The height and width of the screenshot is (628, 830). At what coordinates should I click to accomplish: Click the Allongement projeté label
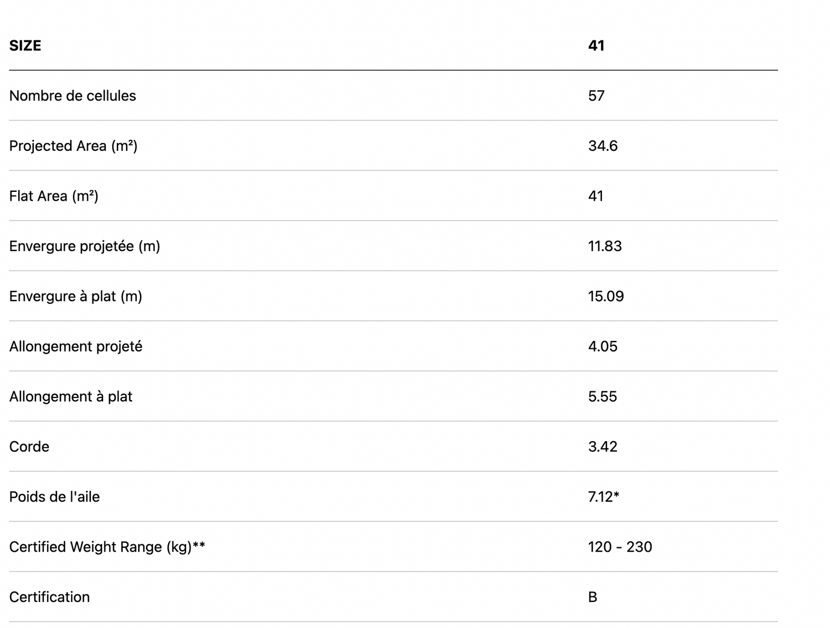tap(76, 347)
